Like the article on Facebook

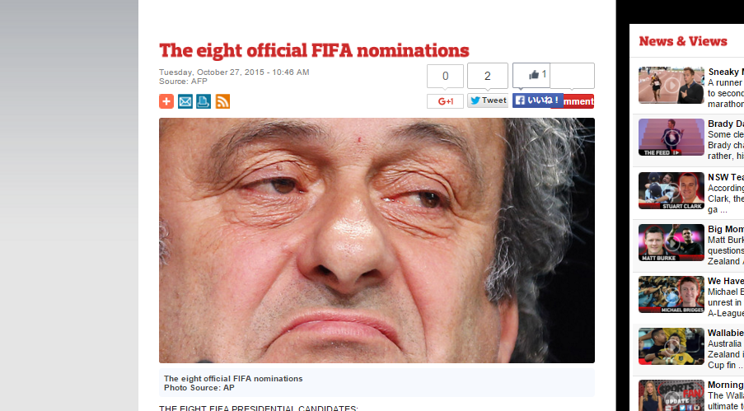[537, 100]
